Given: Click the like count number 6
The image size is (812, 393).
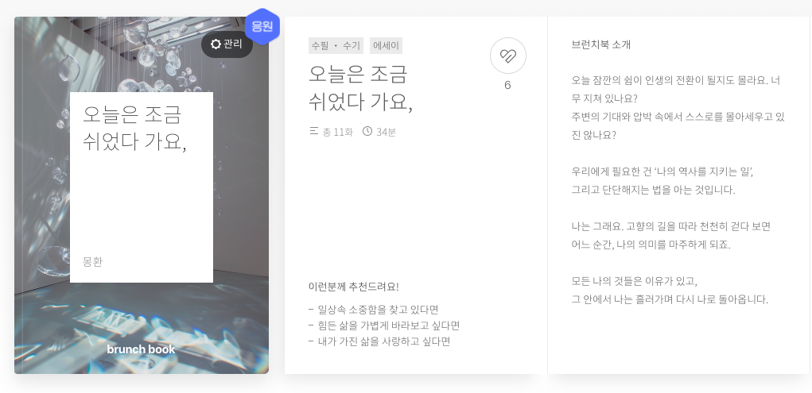Looking at the screenshot, I should coord(507,85).
